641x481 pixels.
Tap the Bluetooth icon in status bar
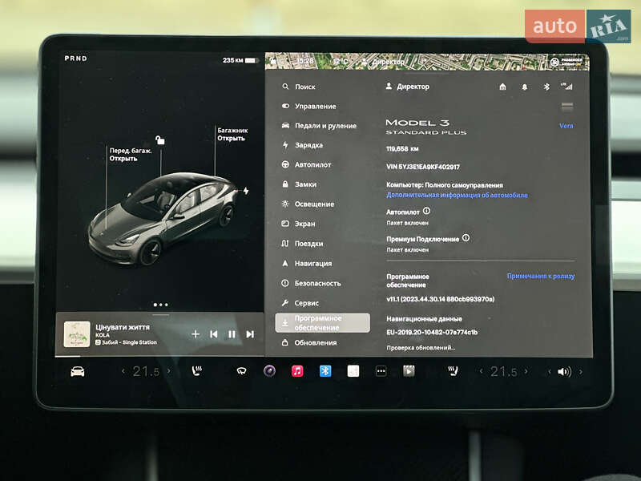(546, 87)
